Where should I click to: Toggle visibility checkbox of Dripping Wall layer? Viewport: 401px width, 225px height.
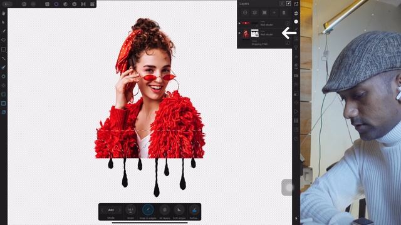click(x=288, y=43)
